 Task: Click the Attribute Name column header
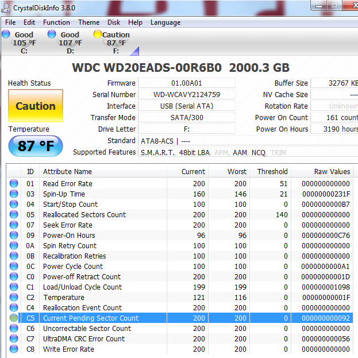[x=103, y=171]
